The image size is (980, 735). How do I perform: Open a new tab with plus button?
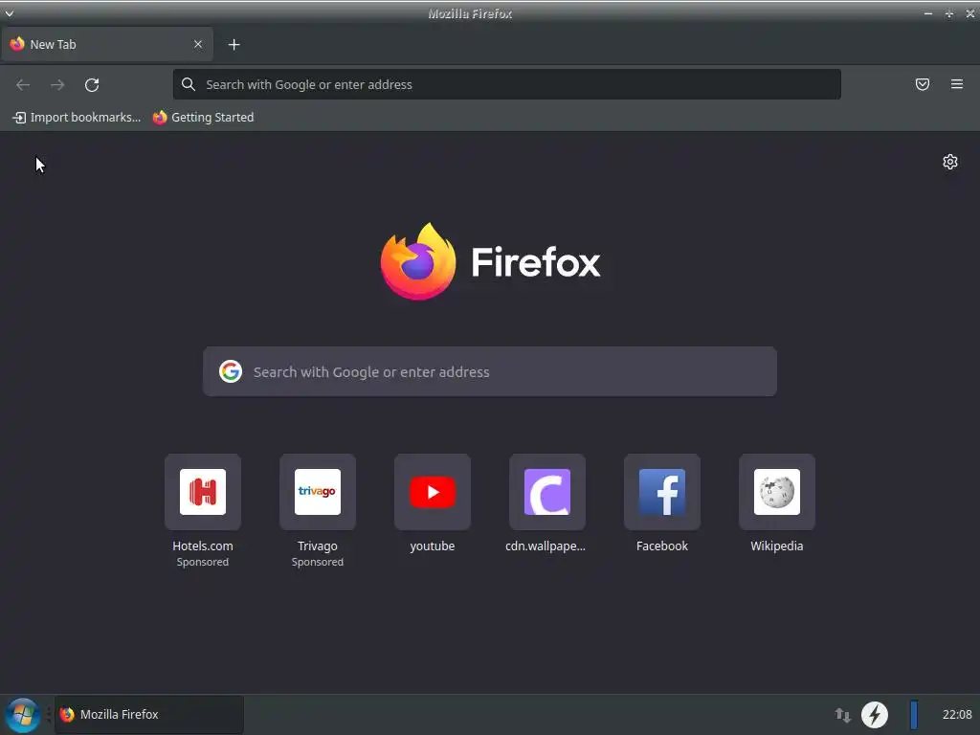point(234,44)
